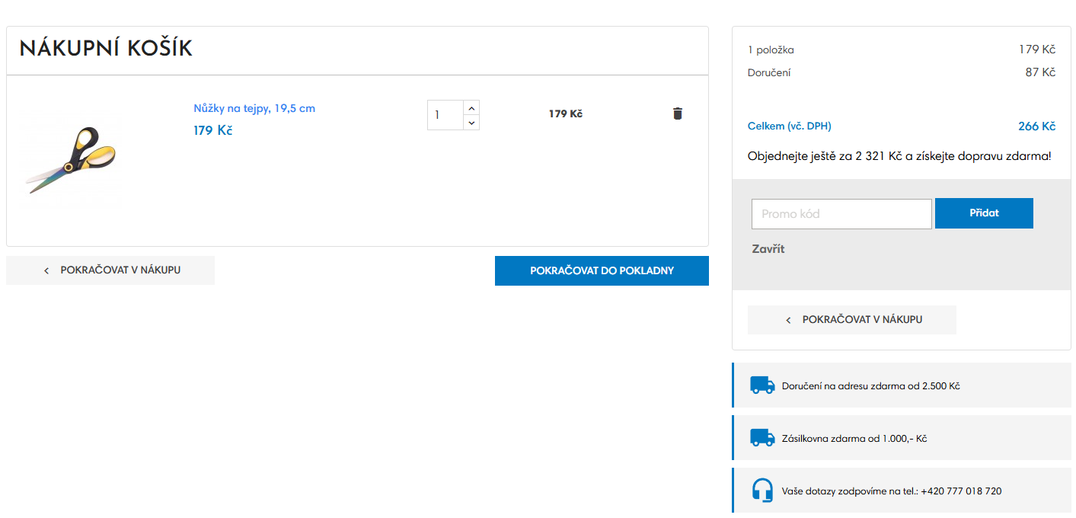
Task: Apply a promo code with the Přidat button
Action: coord(984,213)
